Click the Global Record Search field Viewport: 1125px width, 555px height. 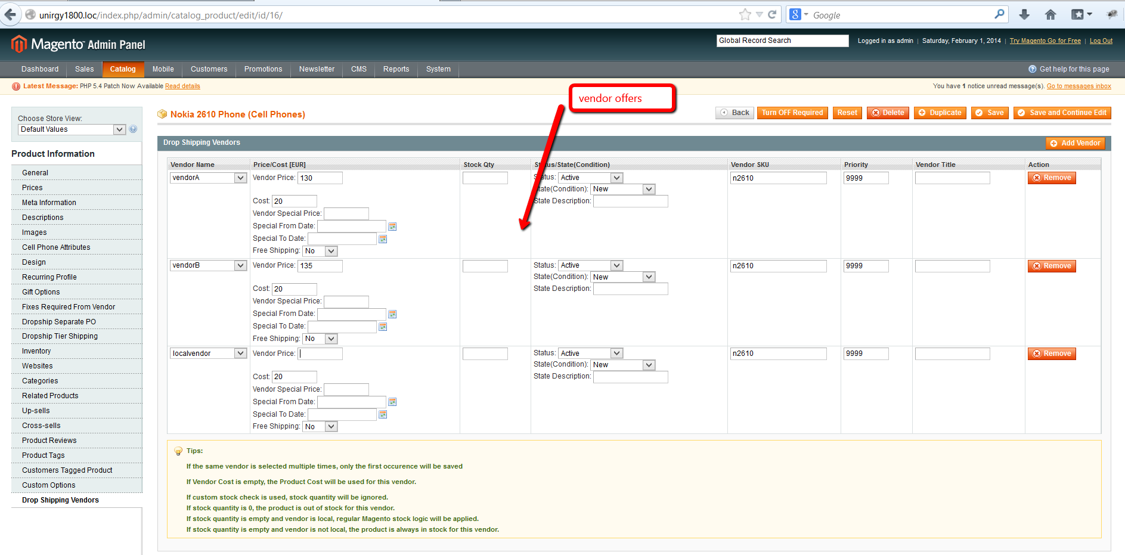click(782, 41)
